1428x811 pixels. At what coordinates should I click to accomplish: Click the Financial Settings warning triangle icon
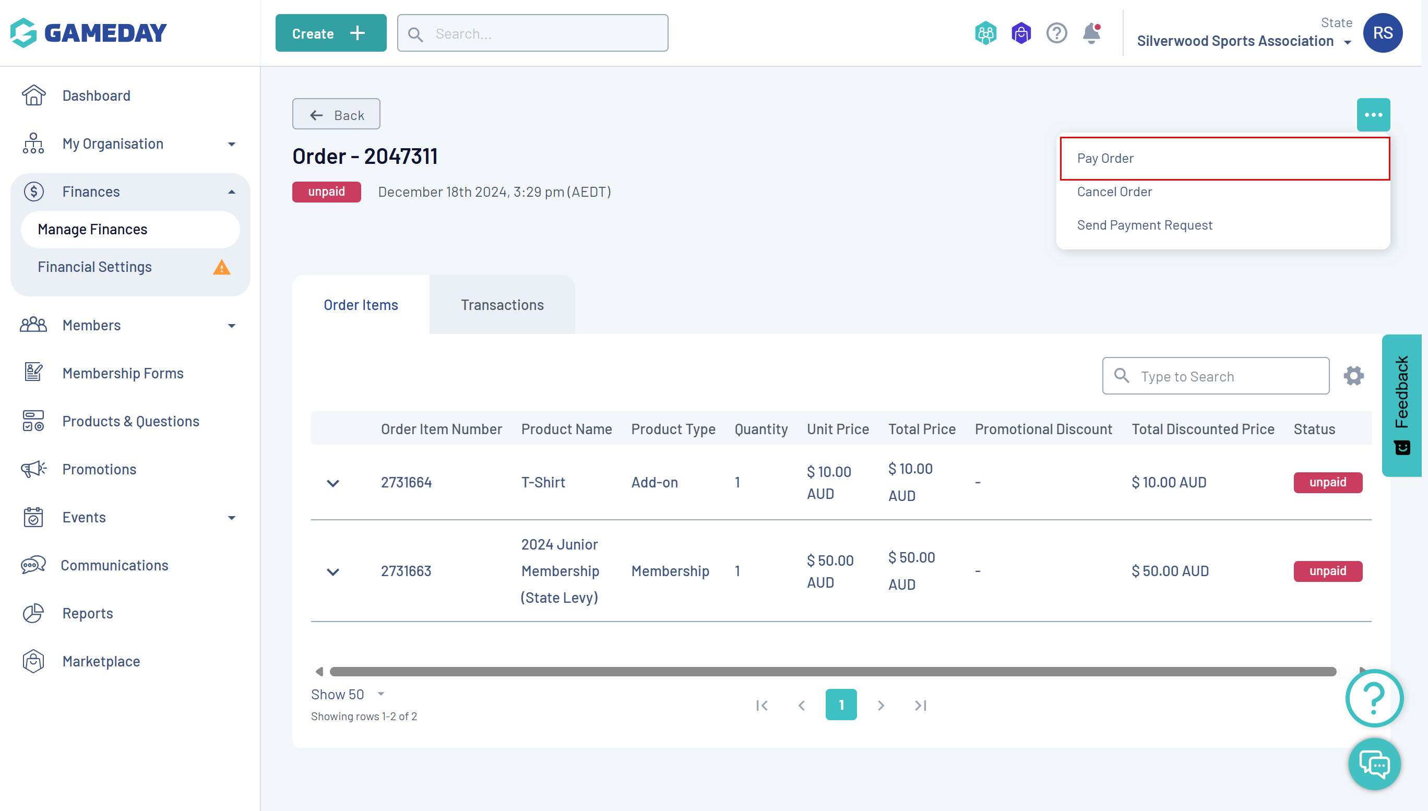pyautogui.click(x=222, y=267)
